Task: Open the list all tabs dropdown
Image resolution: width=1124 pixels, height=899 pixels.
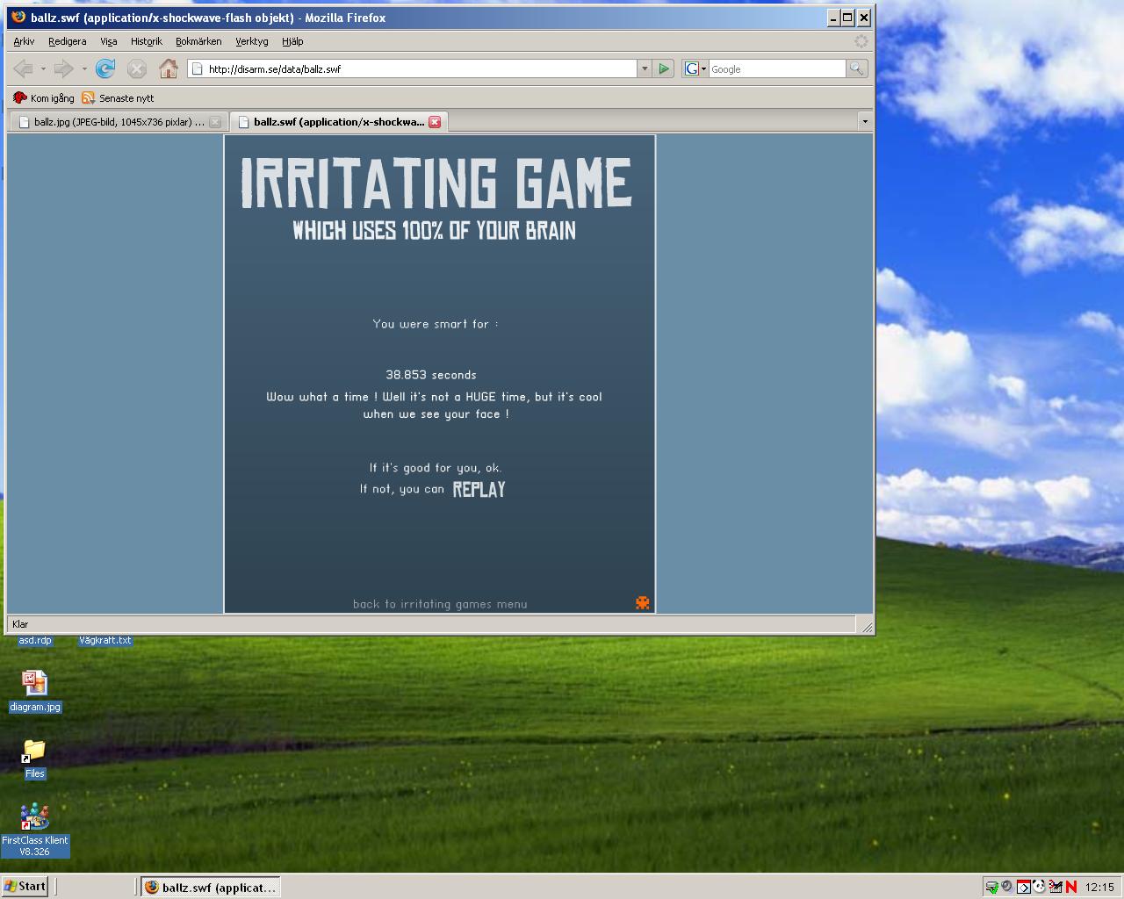Action: (864, 121)
